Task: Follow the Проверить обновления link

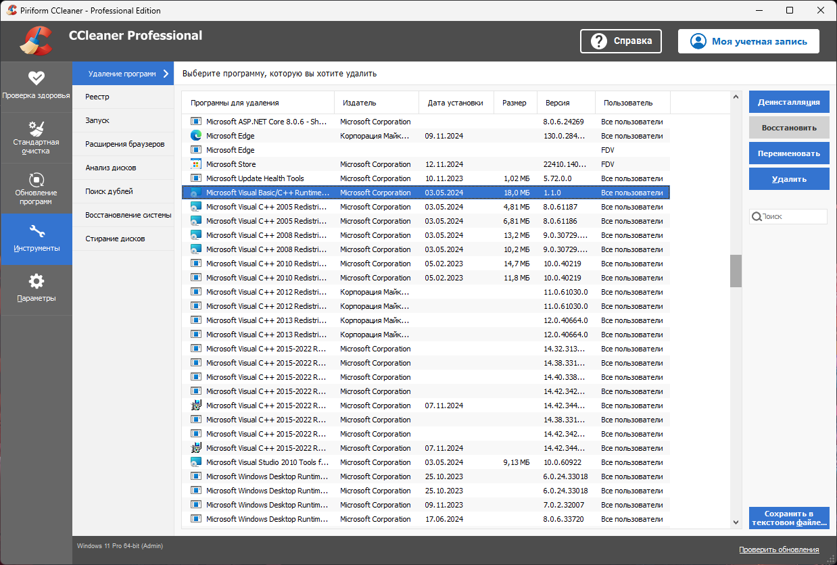Action: pos(779,549)
